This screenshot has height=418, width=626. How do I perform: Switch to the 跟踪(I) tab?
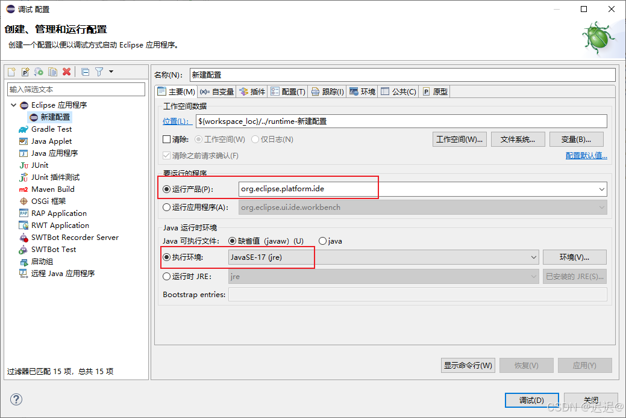pyautogui.click(x=327, y=91)
